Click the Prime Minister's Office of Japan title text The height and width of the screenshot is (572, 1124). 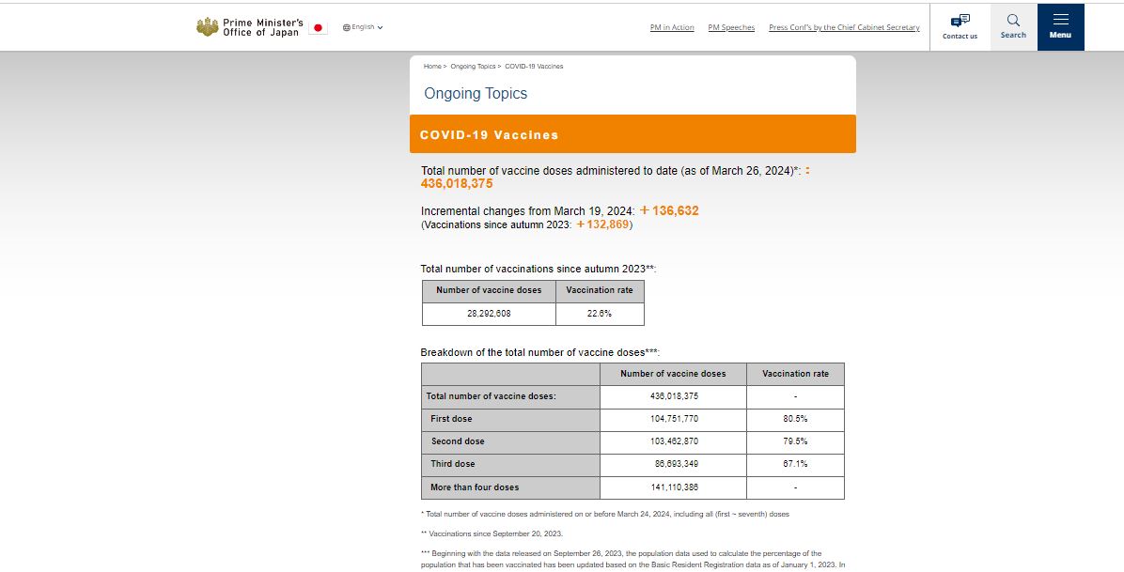pyautogui.click(x=262, y=27)
